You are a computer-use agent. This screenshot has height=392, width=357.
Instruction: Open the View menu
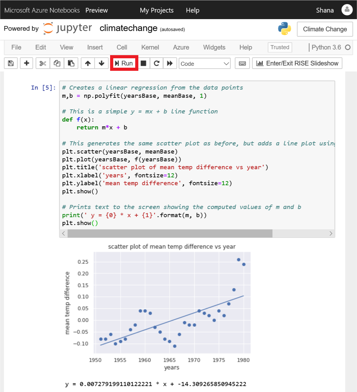coord(67,47)
